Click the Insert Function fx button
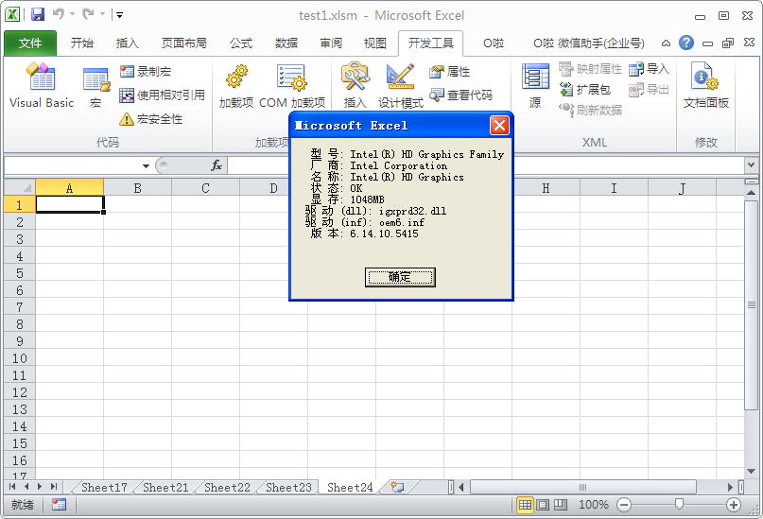Screen dimensions: 763x519 click(x=217, y=165)
